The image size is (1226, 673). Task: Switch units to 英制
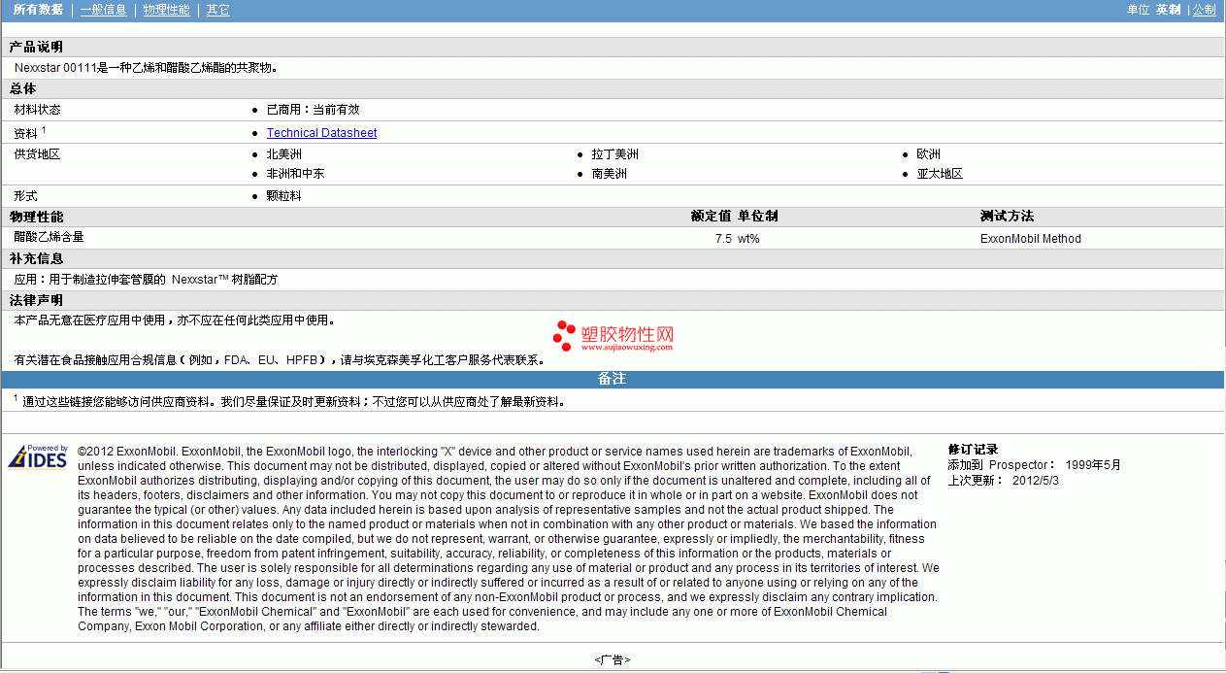click(1168, 10)
